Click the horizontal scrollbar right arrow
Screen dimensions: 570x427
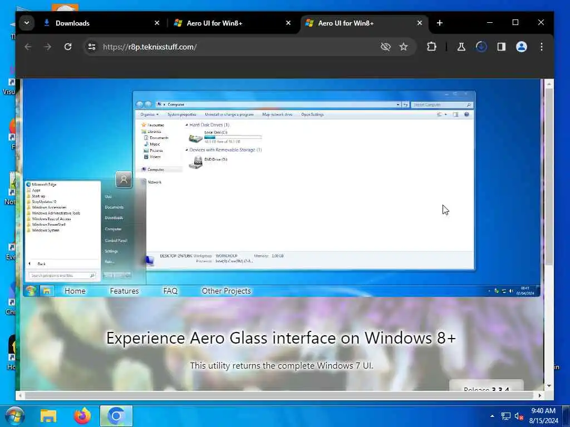(540, 395)
